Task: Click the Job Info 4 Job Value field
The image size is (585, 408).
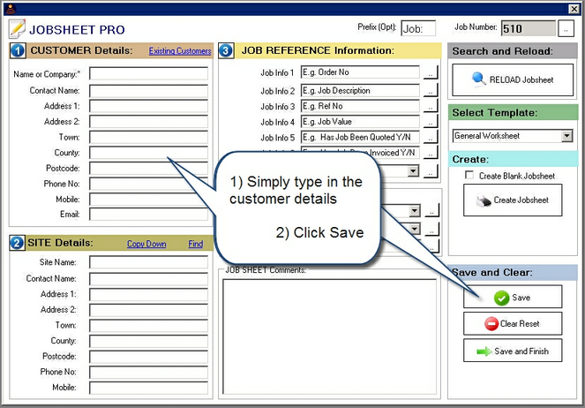Action: click(360, 122)
